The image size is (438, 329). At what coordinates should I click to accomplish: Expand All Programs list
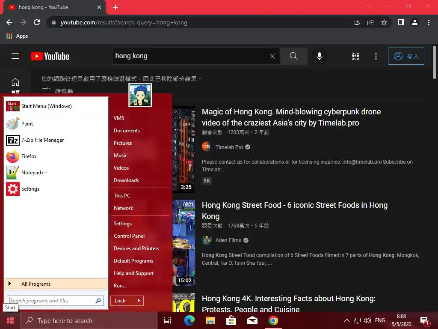click(56, 284)
